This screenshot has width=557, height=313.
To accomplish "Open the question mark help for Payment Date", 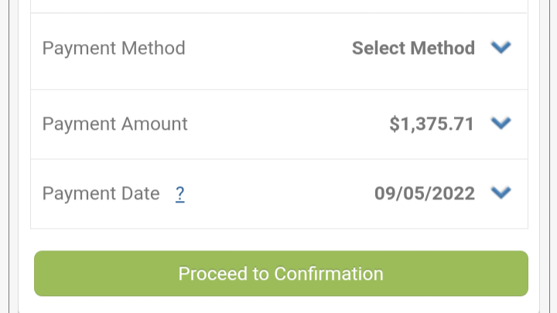I will [180, 194].
